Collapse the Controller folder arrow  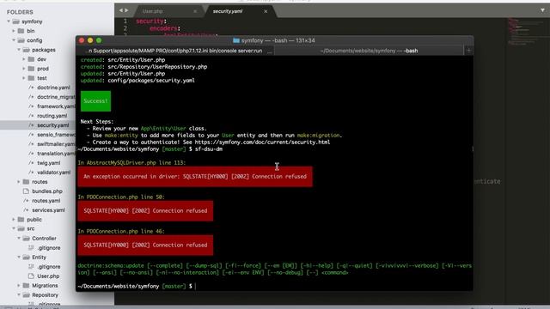click(19, 239)
